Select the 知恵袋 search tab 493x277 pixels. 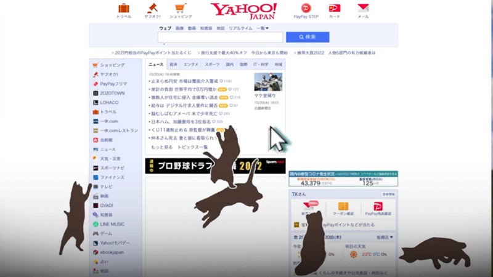206,28
